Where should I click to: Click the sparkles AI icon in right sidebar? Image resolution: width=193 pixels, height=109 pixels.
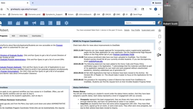(159, 55)
